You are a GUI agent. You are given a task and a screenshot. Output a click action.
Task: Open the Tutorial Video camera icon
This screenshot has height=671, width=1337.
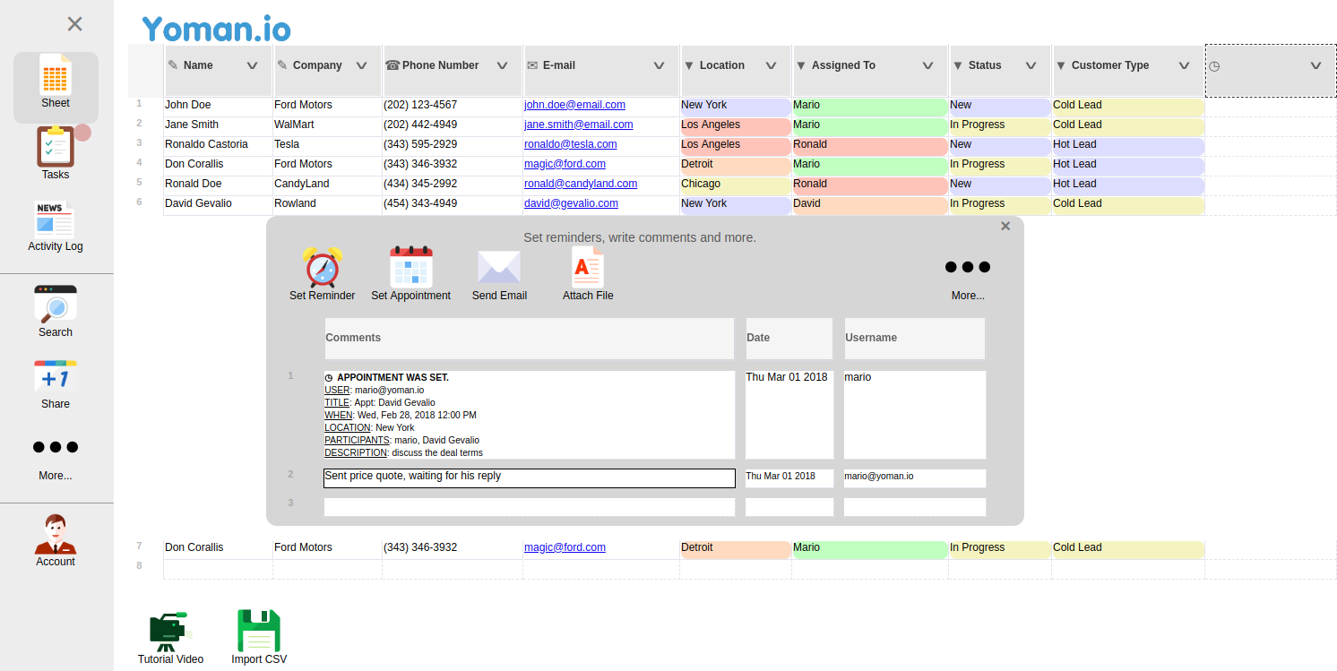tap(170, 632)
